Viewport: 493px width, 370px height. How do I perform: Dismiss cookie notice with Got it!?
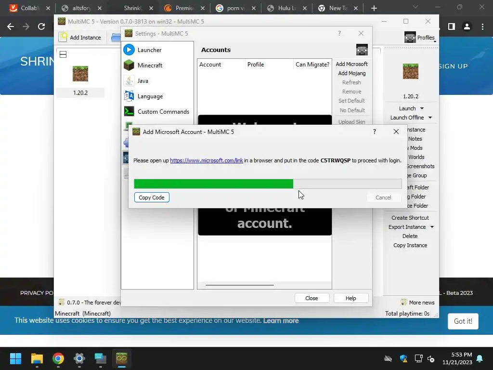pyautogui.click(x=463, y=321)
